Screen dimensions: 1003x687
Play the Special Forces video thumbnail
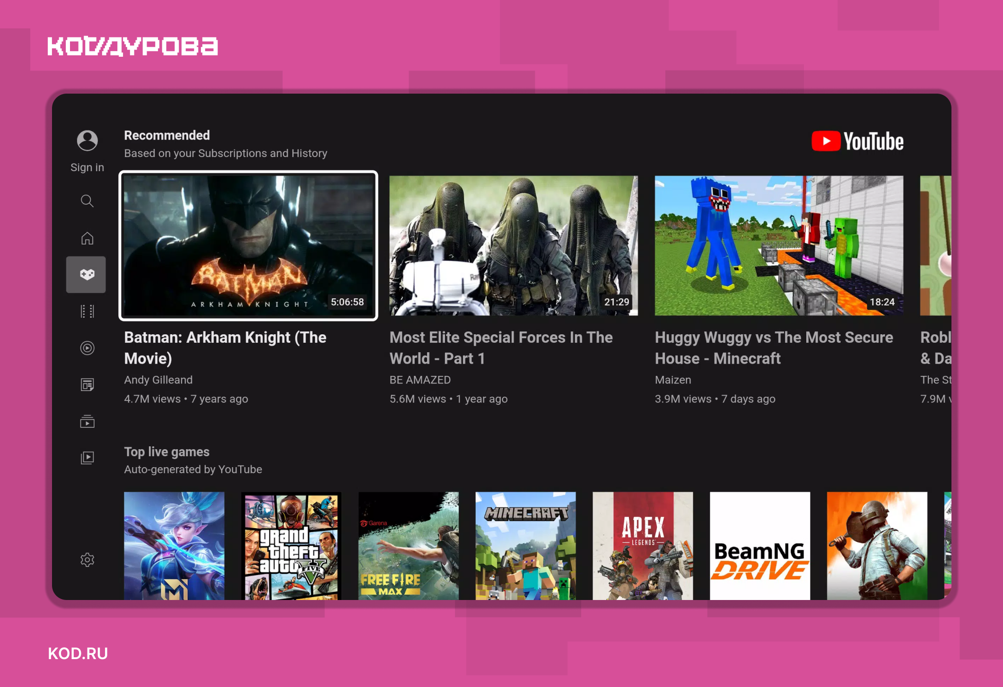[514, 246]
